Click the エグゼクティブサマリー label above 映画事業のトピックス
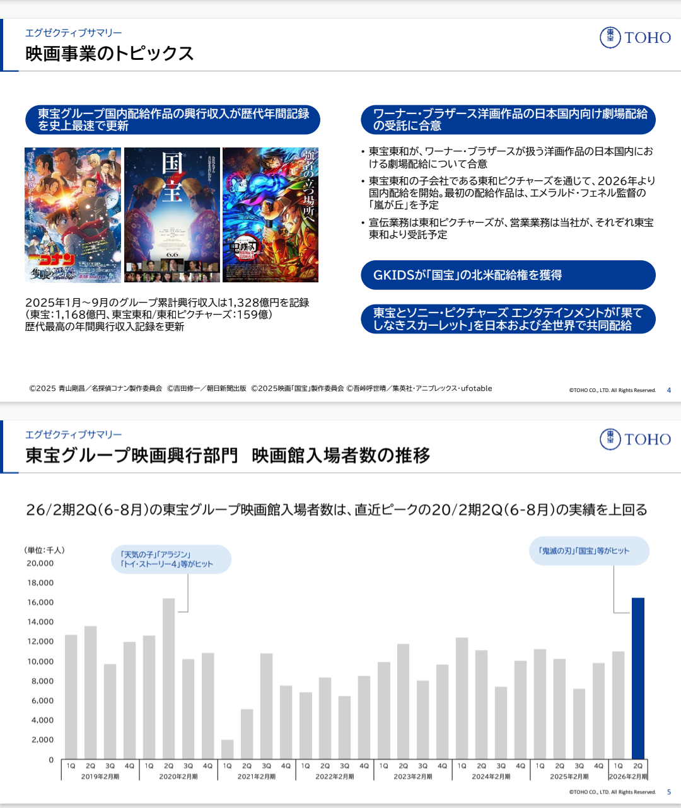681x808 pixels. pos(74,33)
